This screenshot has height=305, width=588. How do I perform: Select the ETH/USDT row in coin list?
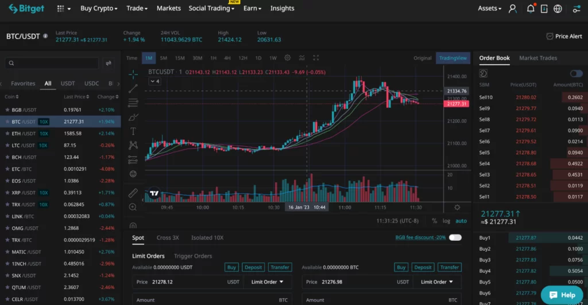(60, 133)
